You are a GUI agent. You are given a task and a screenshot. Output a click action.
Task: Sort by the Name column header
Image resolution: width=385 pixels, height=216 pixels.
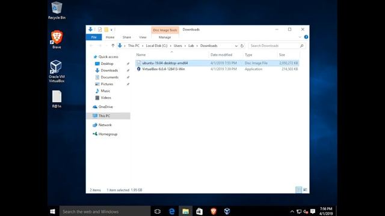141,55
